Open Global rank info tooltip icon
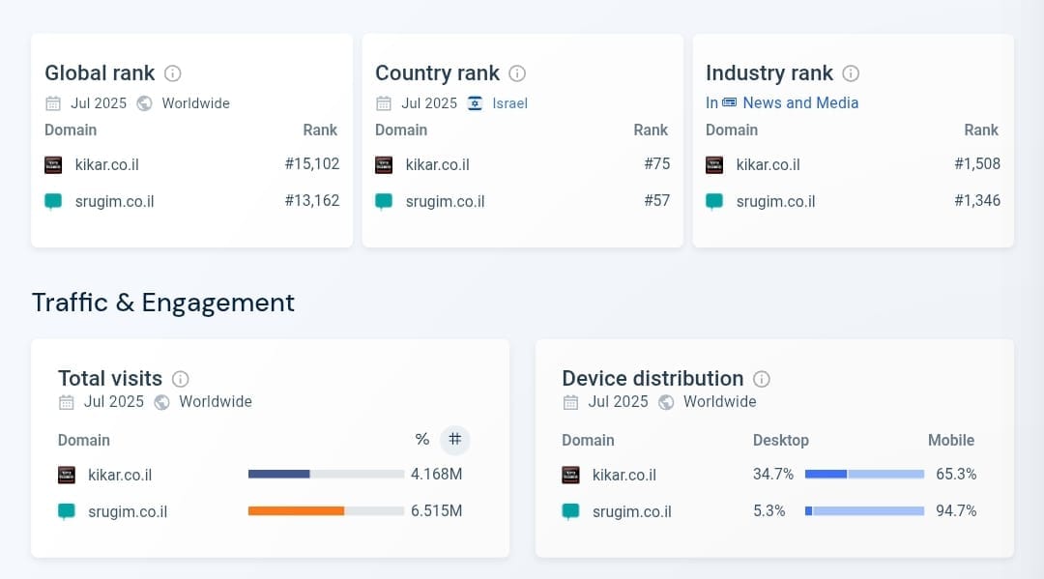 coord(172,73)
